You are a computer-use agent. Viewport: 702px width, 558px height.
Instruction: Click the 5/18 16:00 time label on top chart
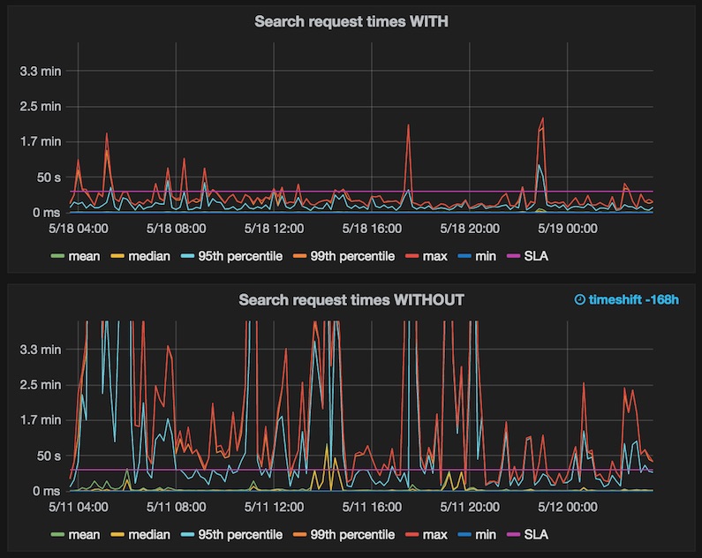[372, 229]
